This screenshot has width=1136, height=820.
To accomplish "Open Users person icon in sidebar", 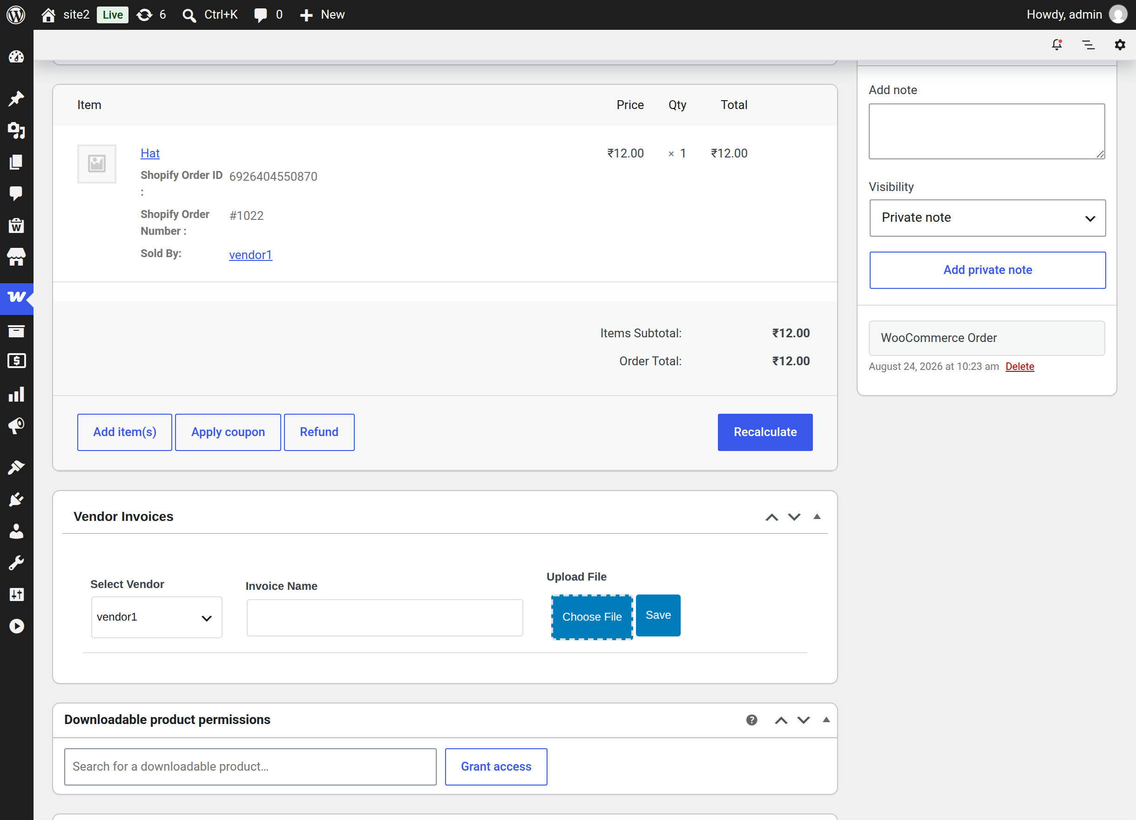I will pyautogui.click(x=17, y=531).
